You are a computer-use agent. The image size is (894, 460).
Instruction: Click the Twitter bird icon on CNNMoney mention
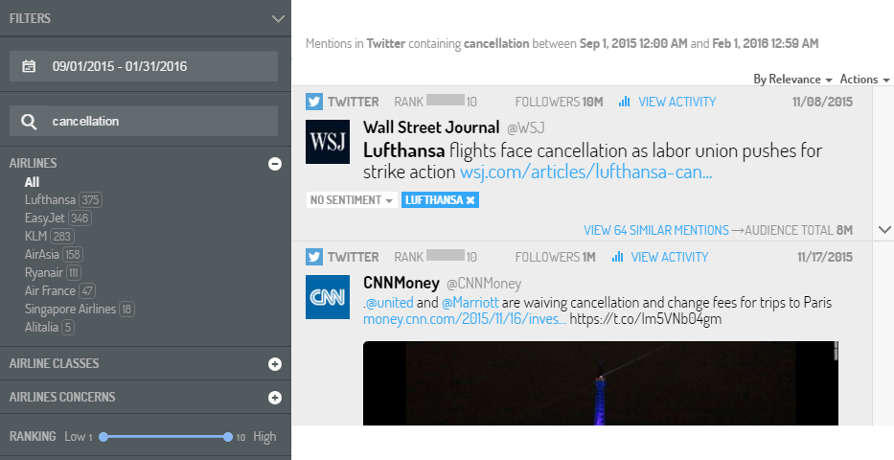314,257
